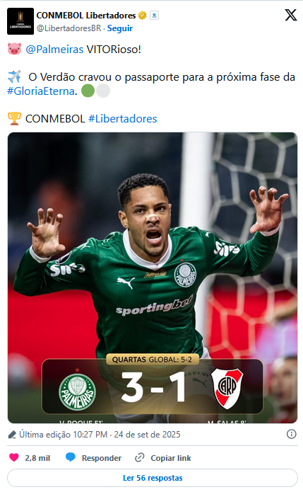This screenshot has width=303, height=492.
Task: Click the CONMEBOL Libertadores profile avatar
Action: click(20, 21)
